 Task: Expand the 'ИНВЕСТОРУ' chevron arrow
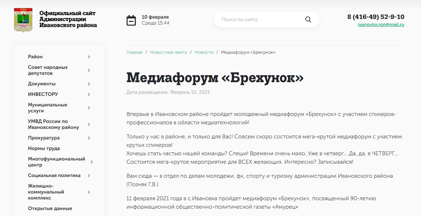click(89, 94)
